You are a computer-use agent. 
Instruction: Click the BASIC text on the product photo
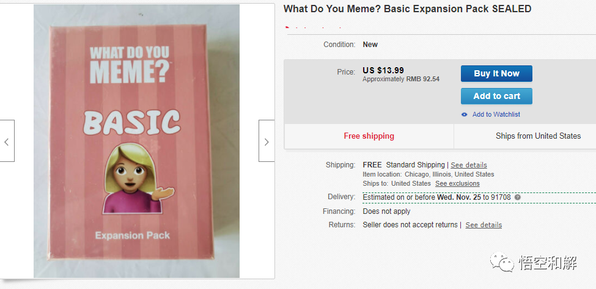point(131,122)
